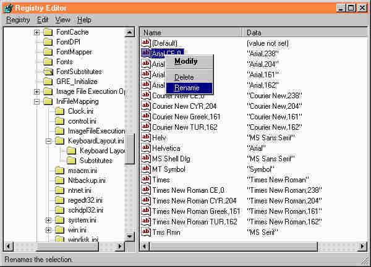Screen dimensions: 371x267
Task: Select the Courier New Greek,161 value
Action: pyautogui.click(x=186, y=117)
